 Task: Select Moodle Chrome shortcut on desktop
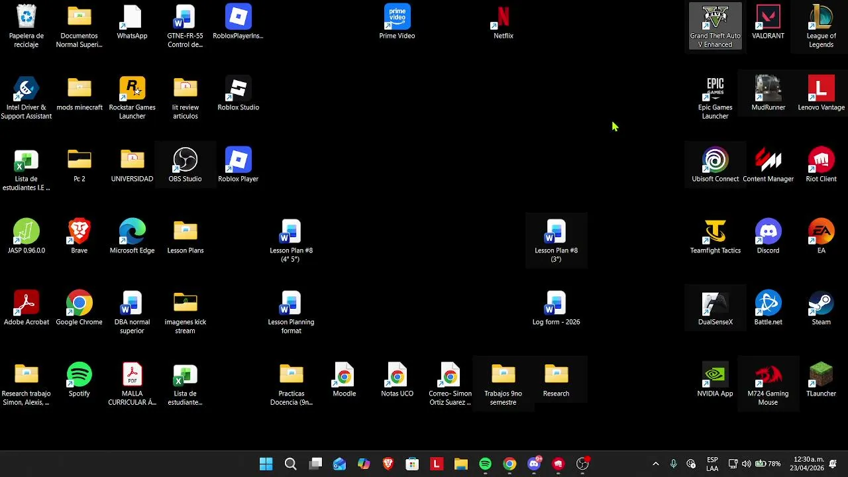(344, 380)
